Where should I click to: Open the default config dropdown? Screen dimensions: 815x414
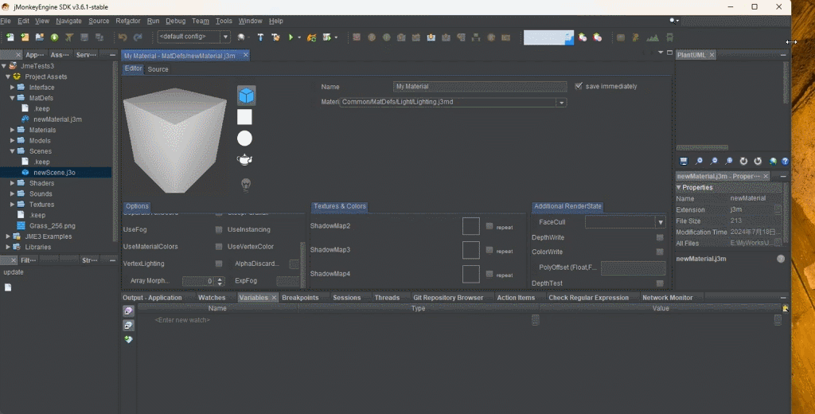(x=225, y=37)
